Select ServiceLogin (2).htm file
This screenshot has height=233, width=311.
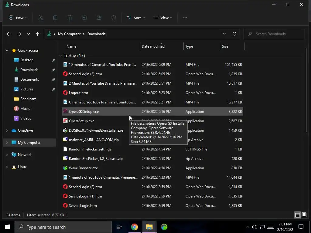tap(152, 187)
